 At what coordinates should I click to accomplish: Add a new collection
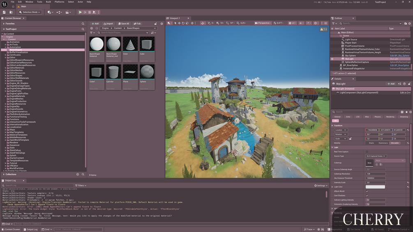77,174
